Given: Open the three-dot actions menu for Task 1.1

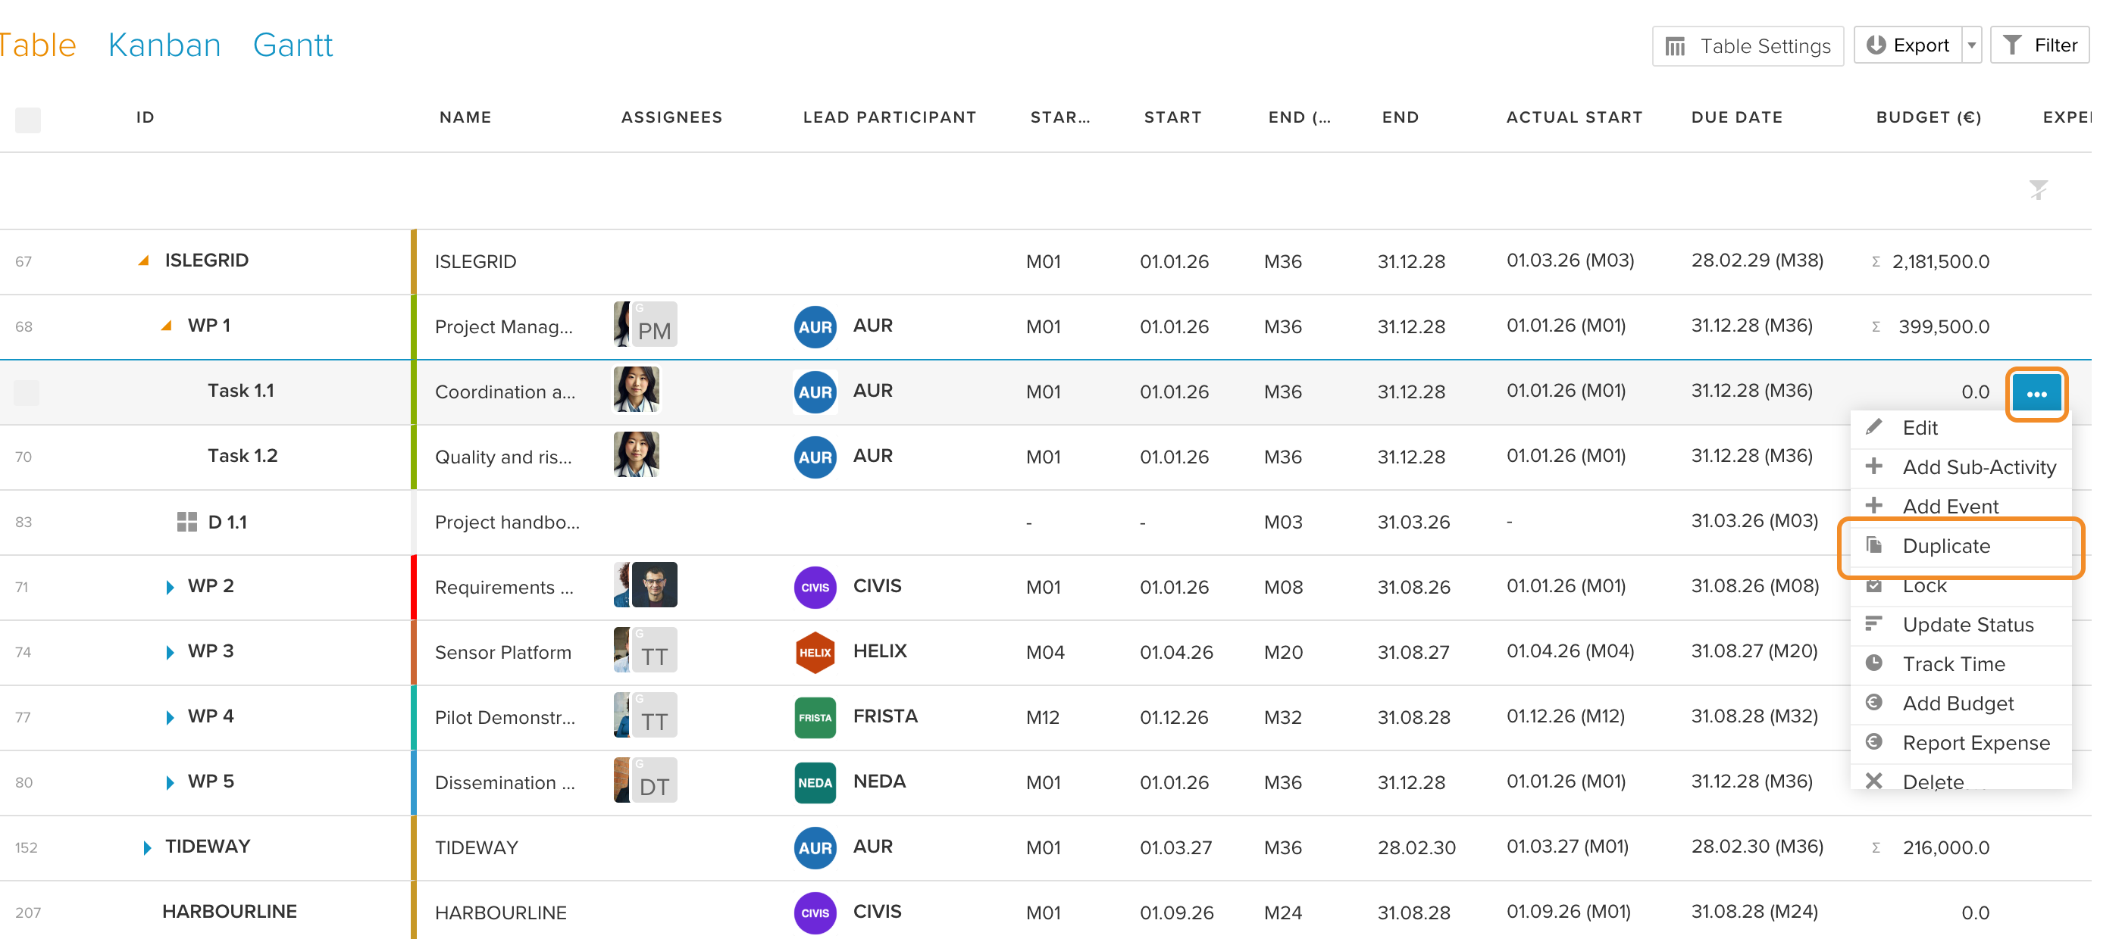Looking at the screenshot, I should tap(2036, 393).
